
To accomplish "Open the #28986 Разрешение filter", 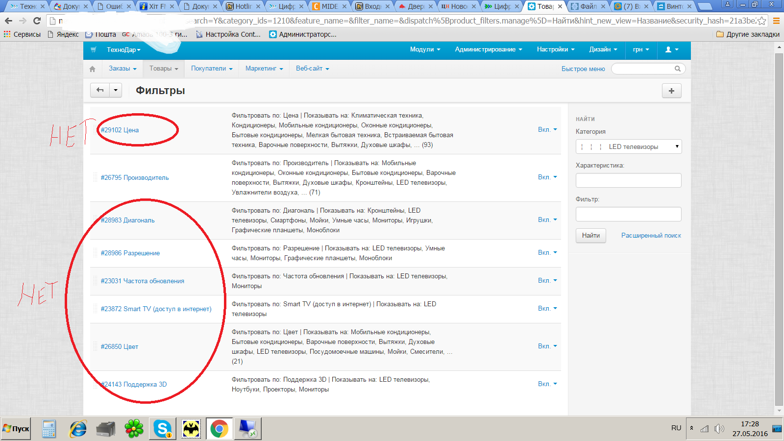I will 130,253.
